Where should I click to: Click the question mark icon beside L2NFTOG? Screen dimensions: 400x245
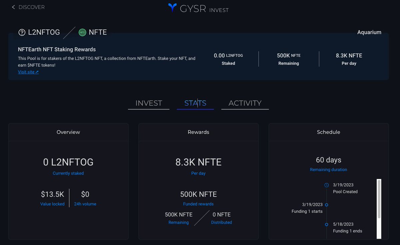pyautogui.click(x=22, y=32)
